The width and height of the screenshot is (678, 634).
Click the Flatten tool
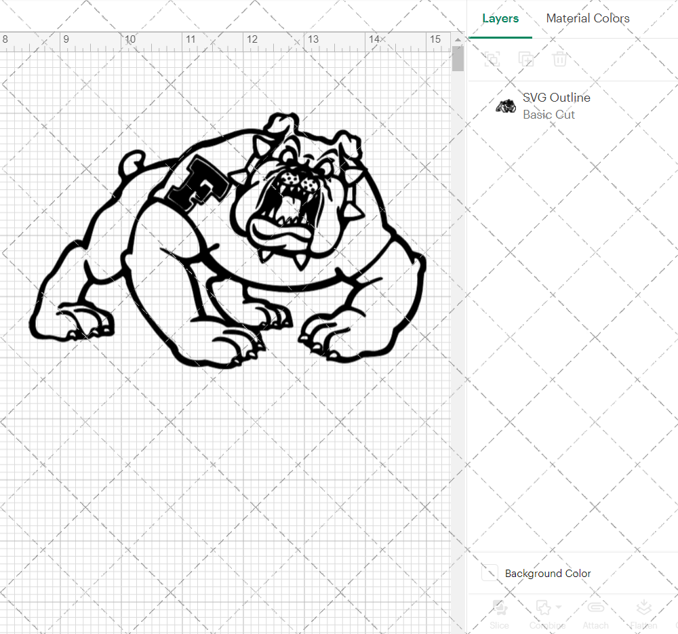click(x=644, y=614)
